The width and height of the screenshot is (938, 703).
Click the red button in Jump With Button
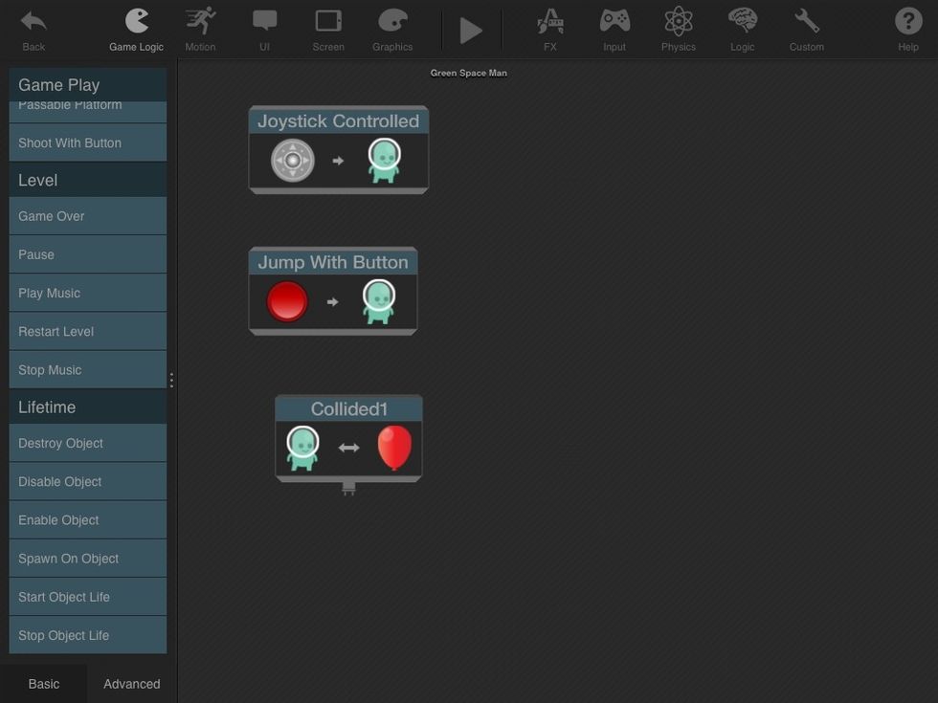click(287, 301)
